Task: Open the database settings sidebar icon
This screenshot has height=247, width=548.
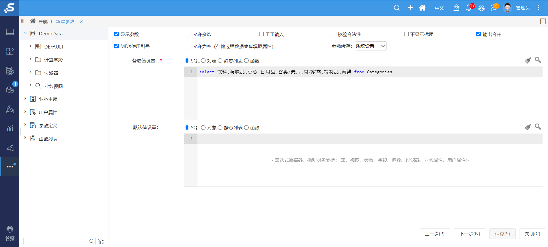Action: coord(10,71)
